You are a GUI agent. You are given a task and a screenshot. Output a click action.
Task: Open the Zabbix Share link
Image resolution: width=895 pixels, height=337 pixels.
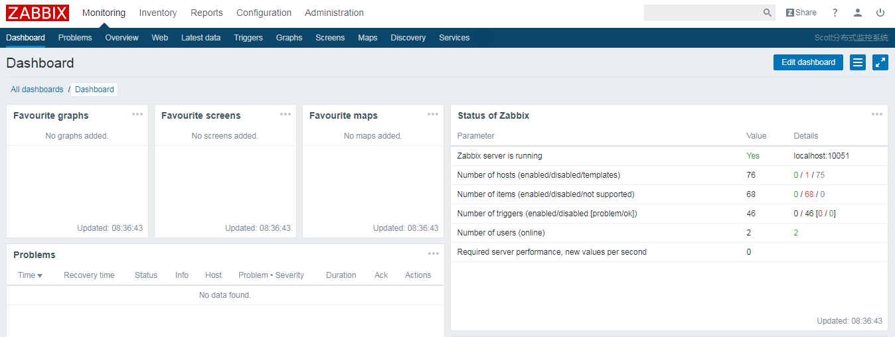[801, 13]
